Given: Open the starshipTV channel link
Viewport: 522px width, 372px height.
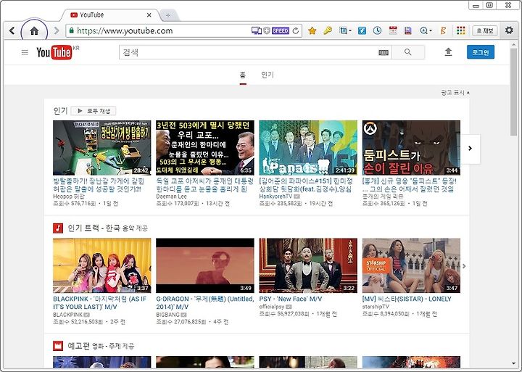Looking at the screenshot, I should (x=376, y=307).
